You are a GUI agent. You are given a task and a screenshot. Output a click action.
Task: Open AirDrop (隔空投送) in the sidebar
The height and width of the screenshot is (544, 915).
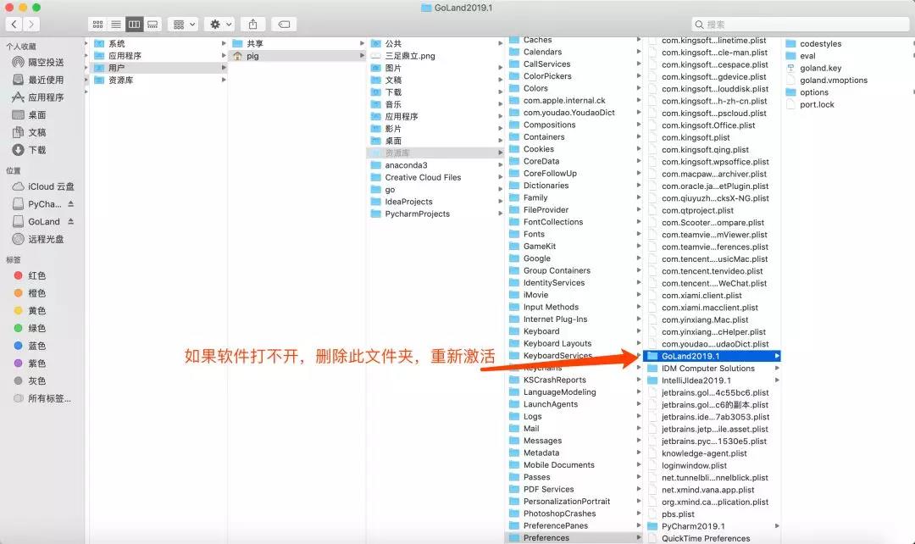[45, 62]
